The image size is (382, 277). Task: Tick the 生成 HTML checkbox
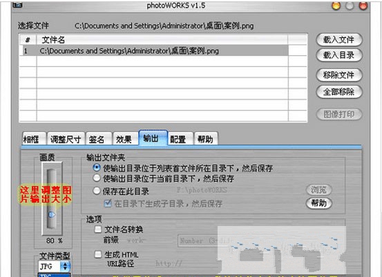97,254
